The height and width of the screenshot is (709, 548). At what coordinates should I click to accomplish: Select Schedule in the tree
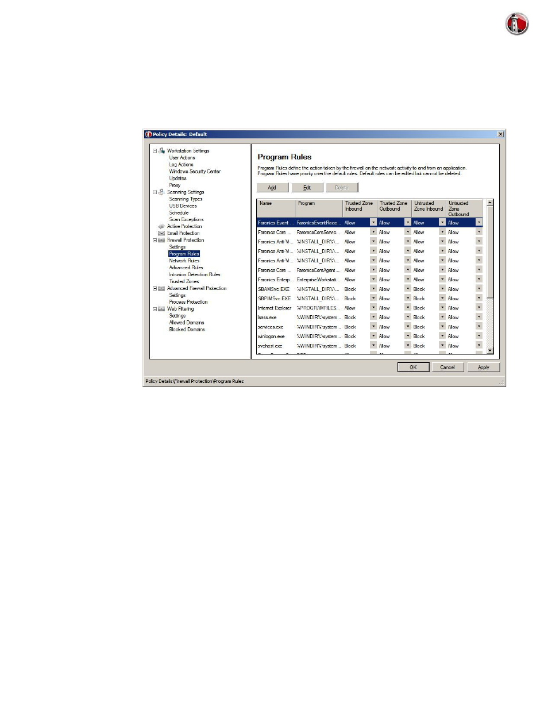(x=179, y=213)
